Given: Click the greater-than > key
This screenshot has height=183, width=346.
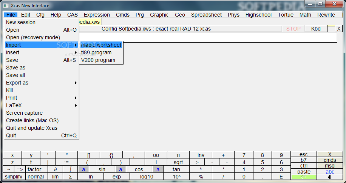Looking at the screenshot, I should (197, 162).
